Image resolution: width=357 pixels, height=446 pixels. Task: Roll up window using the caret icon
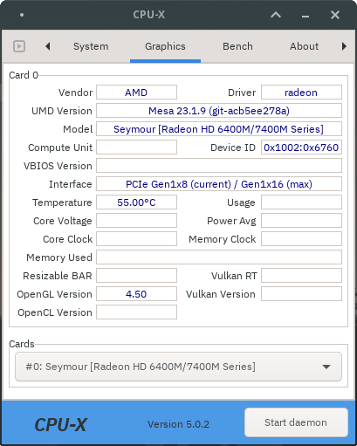point(276,15)
